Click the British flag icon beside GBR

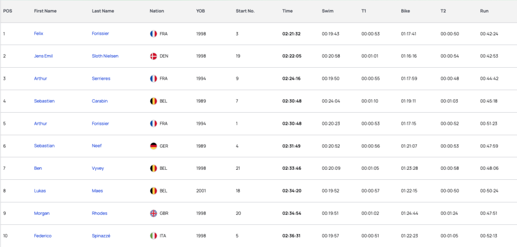coord(153,213)
